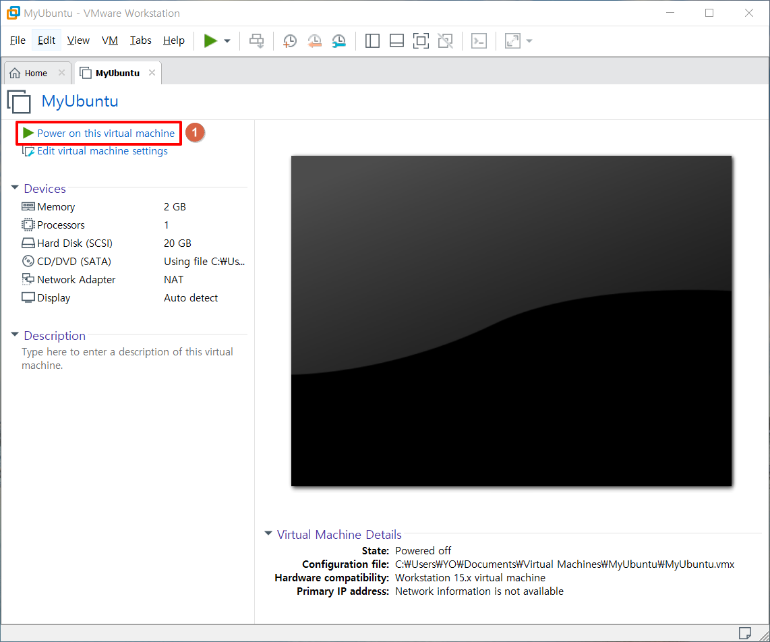Click the description text field

pyautogui.click(x=127, y=359)
